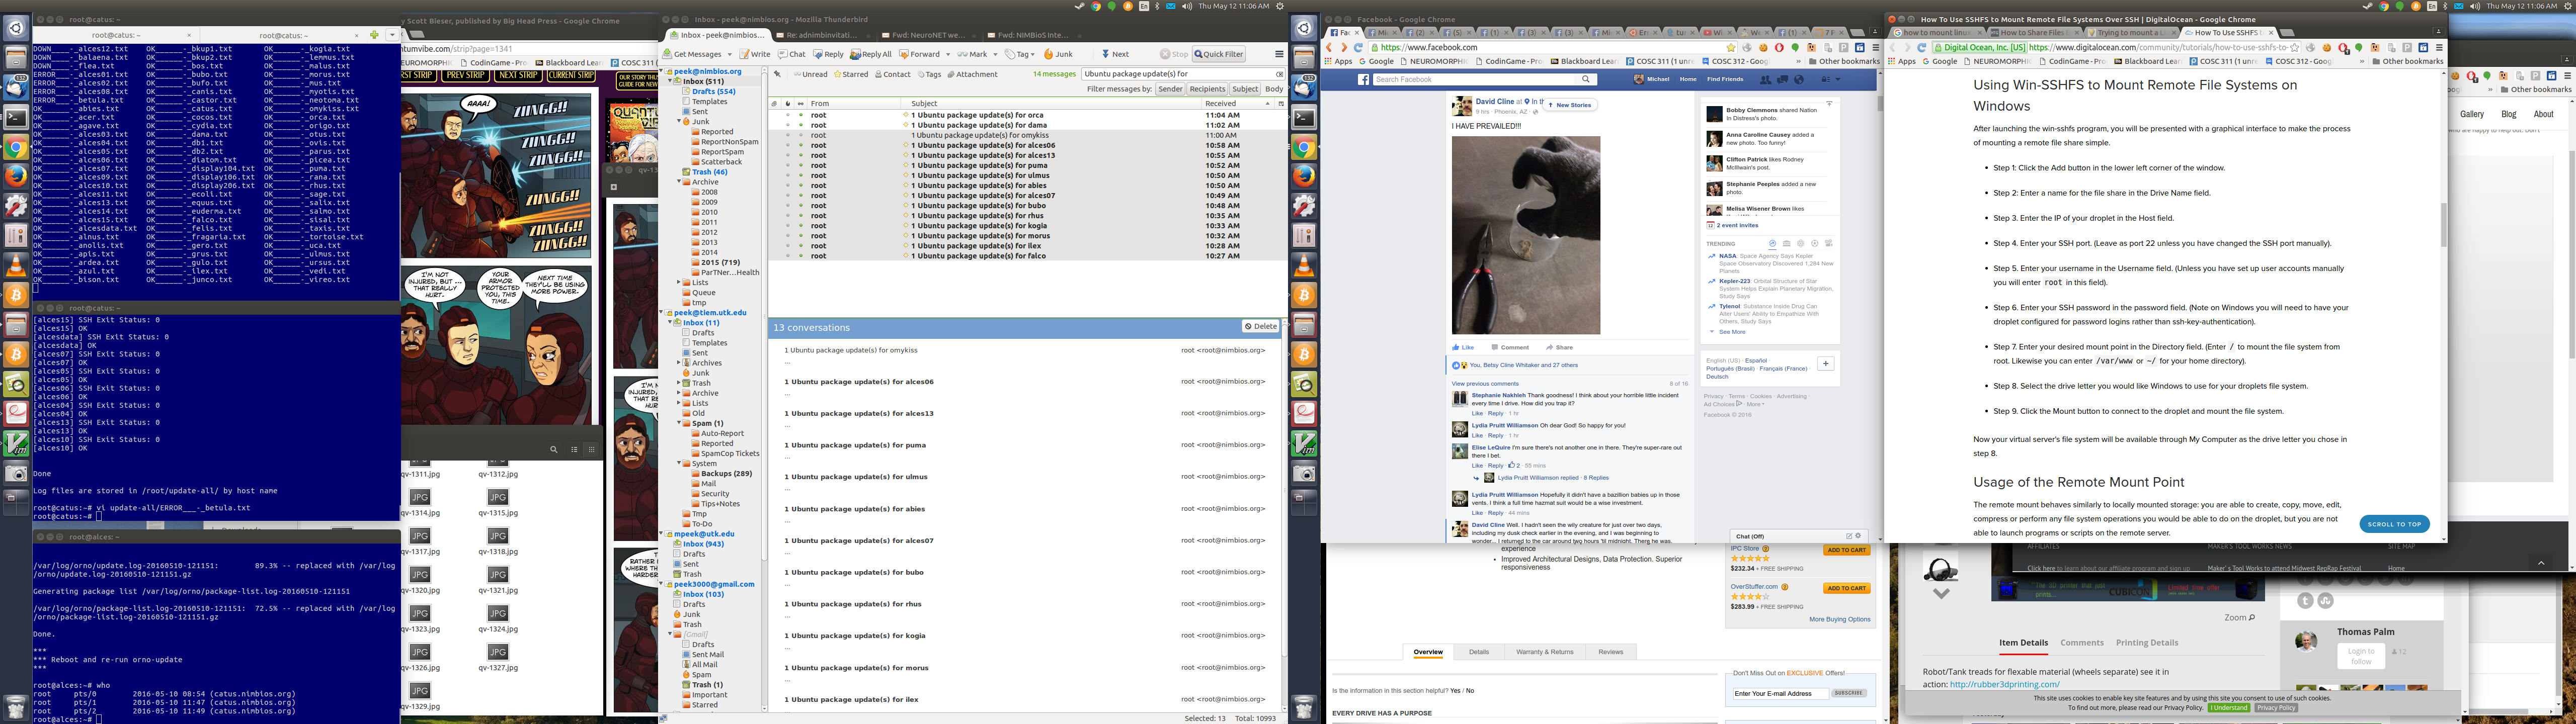The image size is (2576, 724).
Task: Click Facebook notifications globe icon
Action: pos(1799,79)
